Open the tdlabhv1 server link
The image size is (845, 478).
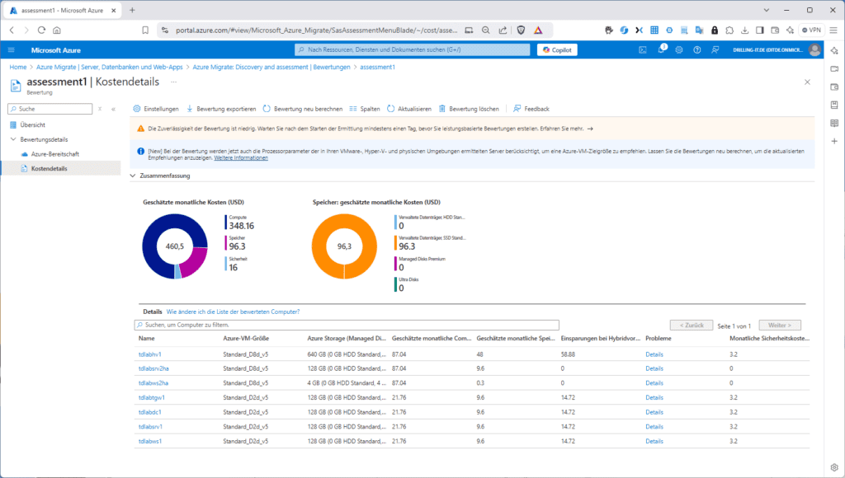pos(150,354)
